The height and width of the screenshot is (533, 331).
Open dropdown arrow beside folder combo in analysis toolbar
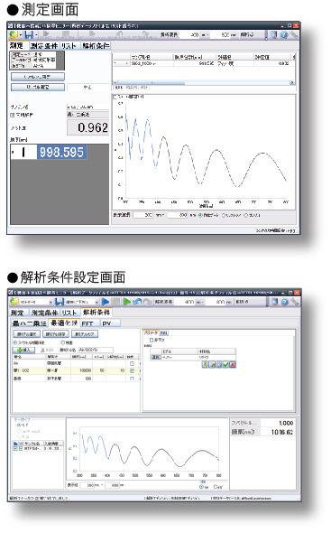point(51,302)
